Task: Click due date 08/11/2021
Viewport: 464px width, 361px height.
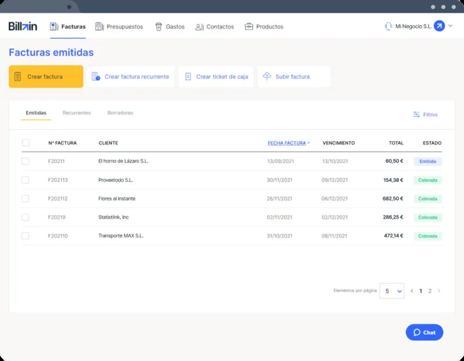Action: 335,236
